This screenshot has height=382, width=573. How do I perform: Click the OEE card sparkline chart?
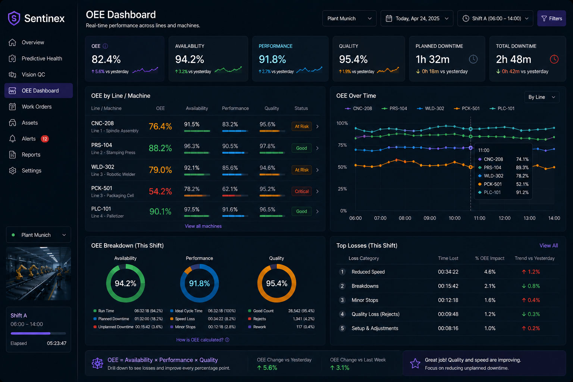tap(145, 70)
